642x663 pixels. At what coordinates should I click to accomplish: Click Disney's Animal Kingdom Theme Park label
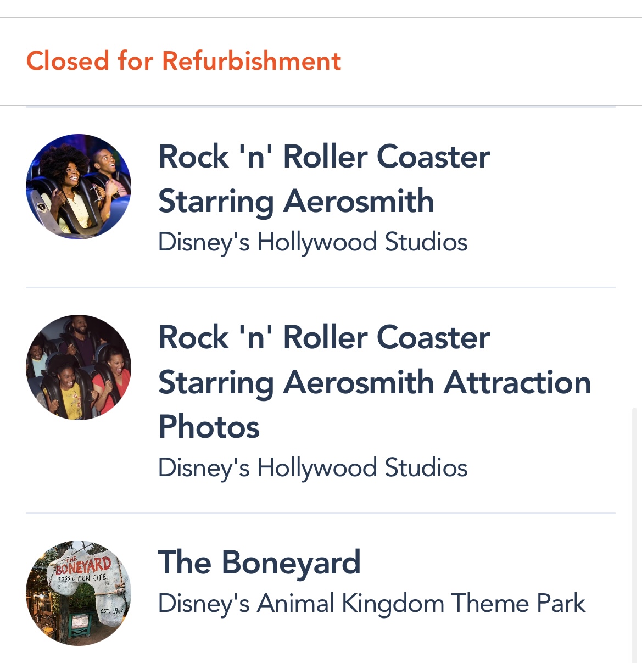click(x=371, y=603)
